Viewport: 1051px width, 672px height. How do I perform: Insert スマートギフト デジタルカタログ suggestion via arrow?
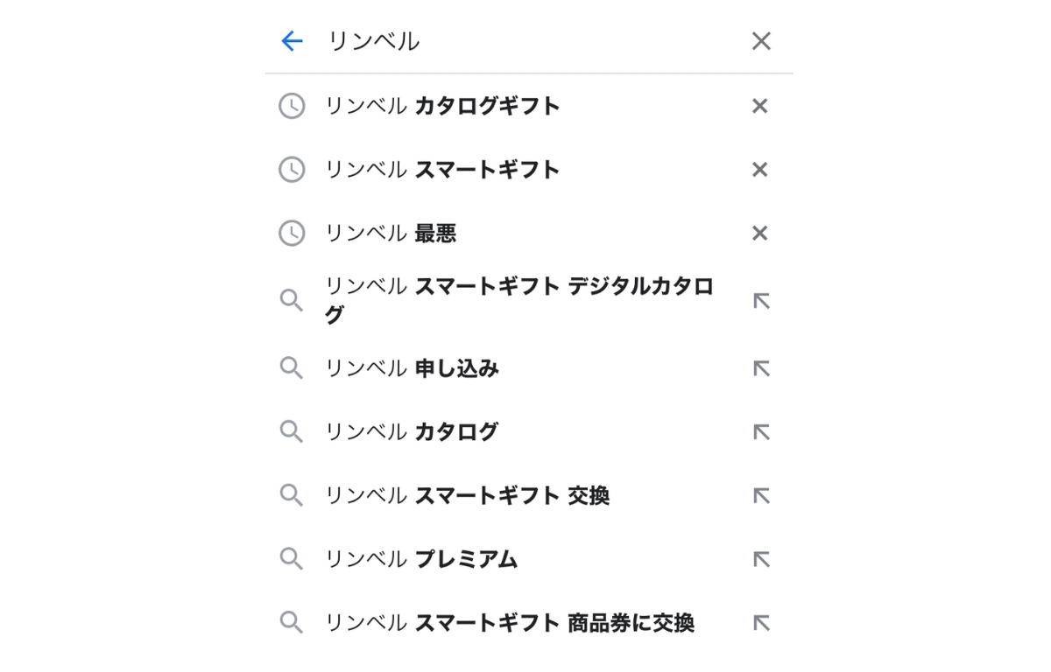(x=761, y=300)
